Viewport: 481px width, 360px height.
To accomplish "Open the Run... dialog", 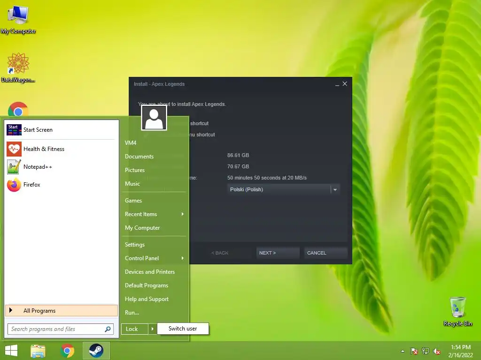I will click(132, 313).
